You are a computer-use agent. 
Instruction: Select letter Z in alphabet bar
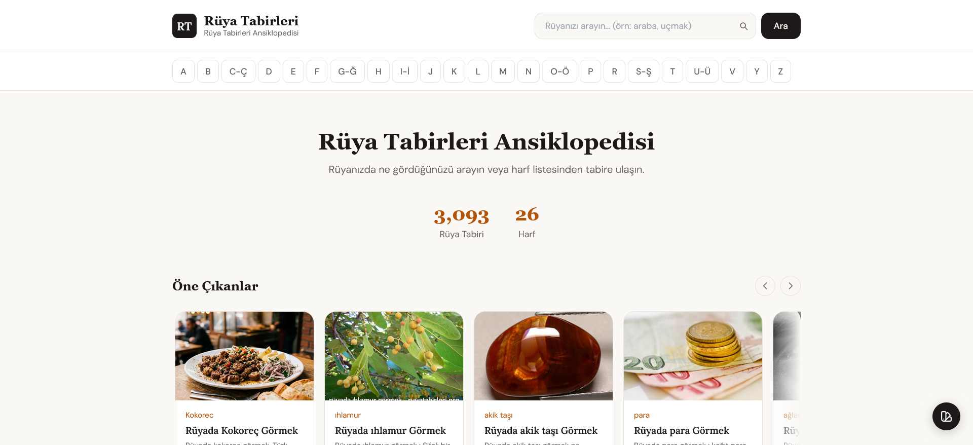[780, 71]
